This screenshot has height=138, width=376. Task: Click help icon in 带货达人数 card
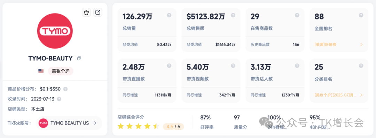[297, 66]
